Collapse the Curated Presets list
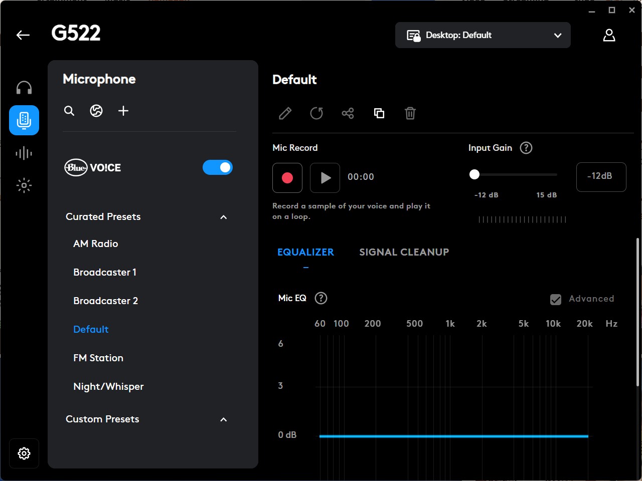 [223, 217]
